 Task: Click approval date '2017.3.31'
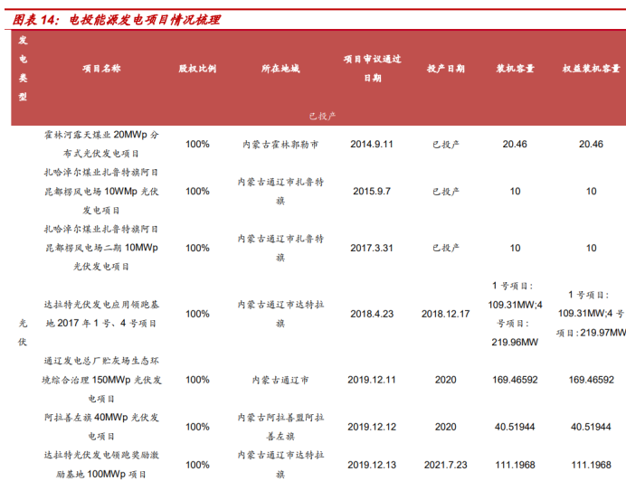point(372,248)
